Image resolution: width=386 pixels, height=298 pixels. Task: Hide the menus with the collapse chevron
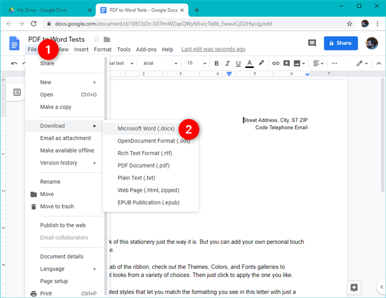(x=379, y=63)
